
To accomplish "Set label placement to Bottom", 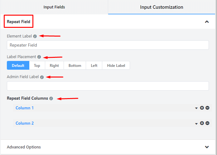I will tap(75, 65).
